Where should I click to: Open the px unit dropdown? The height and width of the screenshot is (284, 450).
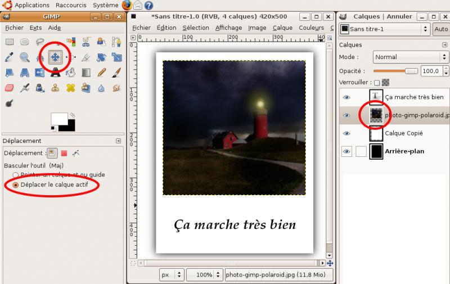click(x=172, y=275)
